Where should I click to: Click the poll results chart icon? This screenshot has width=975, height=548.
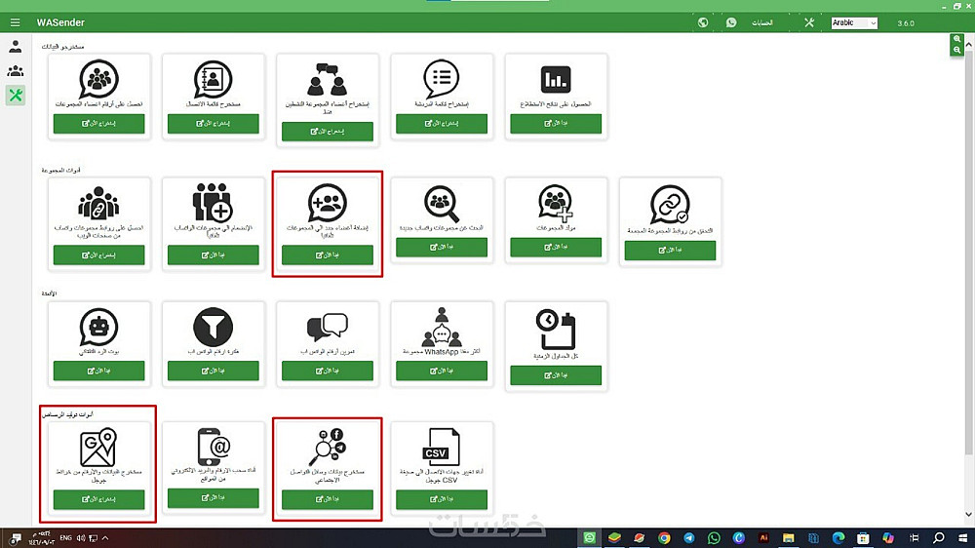555,80
